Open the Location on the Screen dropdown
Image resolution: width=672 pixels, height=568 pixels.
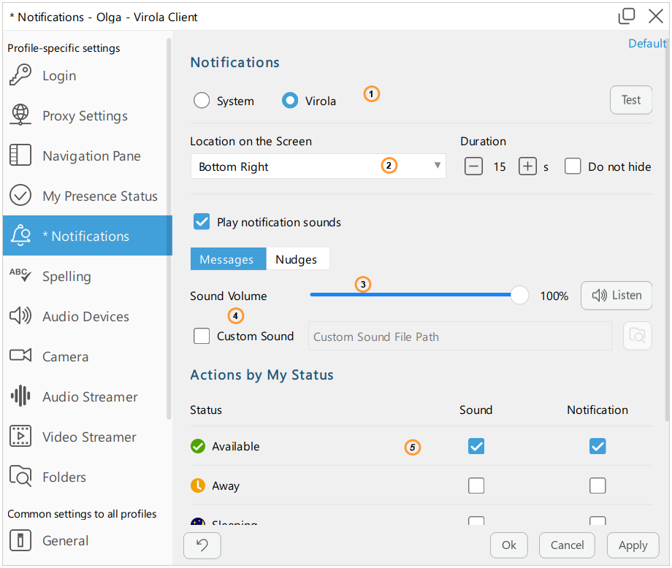(x=318, y=166)
